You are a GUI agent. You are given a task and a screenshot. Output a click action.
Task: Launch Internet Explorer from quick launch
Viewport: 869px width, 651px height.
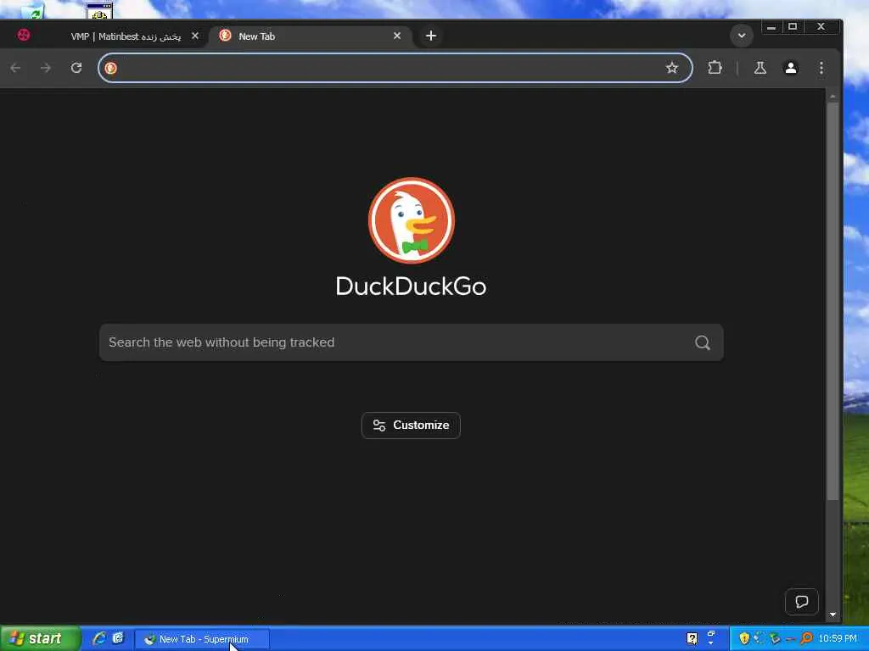tap(99, 639)
